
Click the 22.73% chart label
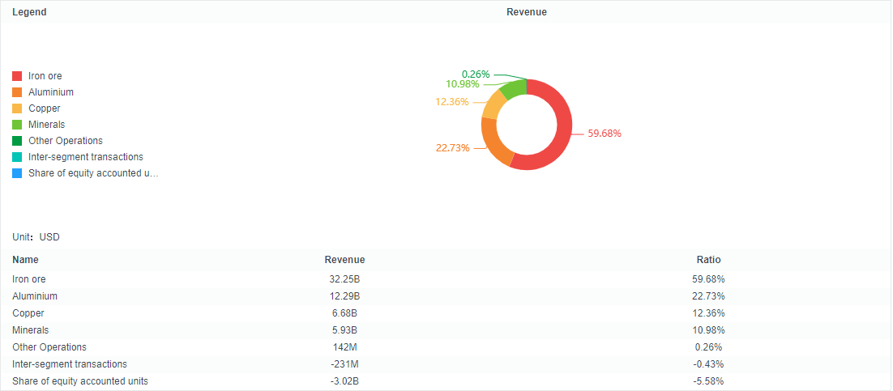pos(453,148)
